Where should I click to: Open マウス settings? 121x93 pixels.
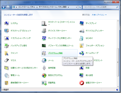[10, 60]
